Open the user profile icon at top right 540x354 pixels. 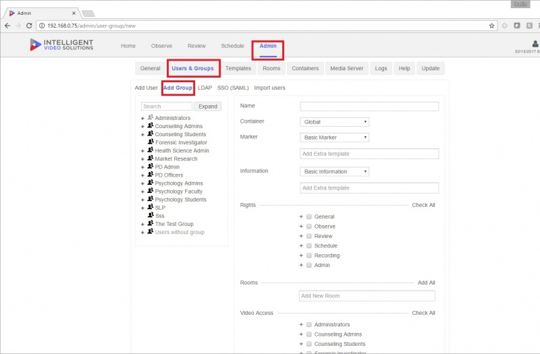click(x=535, y=44)
